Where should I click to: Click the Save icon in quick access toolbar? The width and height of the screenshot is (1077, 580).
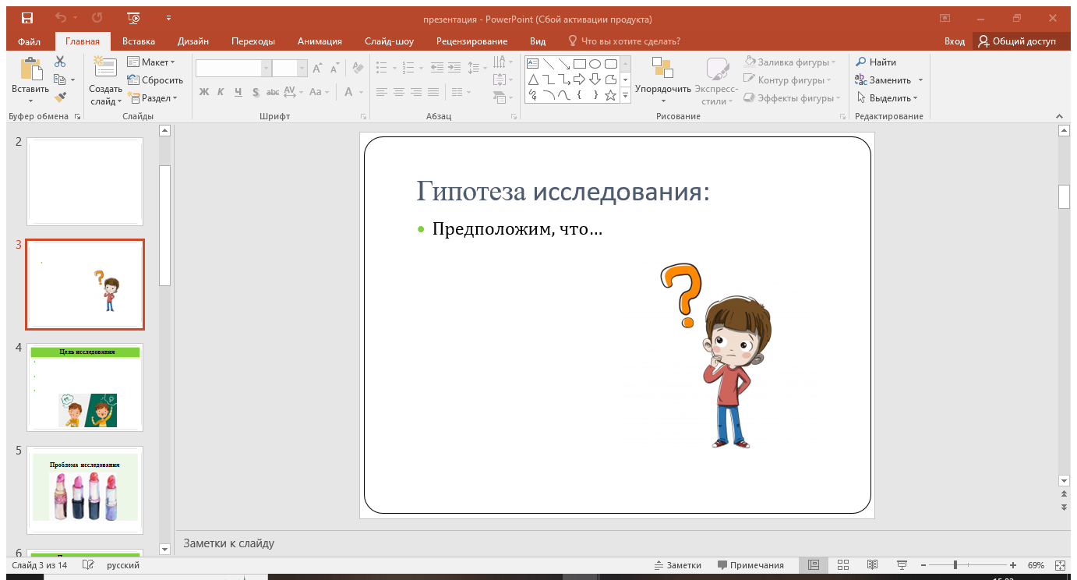(x=27, y=18)
